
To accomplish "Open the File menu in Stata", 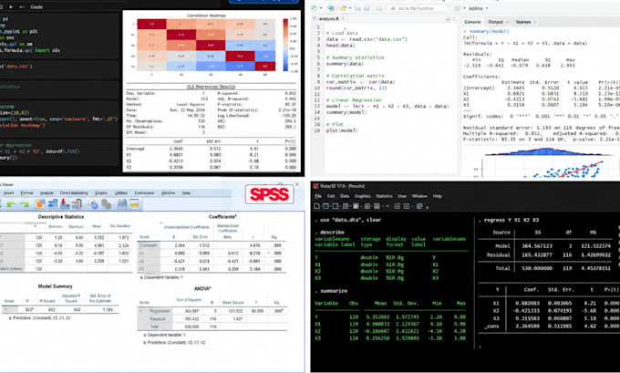I will tap(318, 196).
